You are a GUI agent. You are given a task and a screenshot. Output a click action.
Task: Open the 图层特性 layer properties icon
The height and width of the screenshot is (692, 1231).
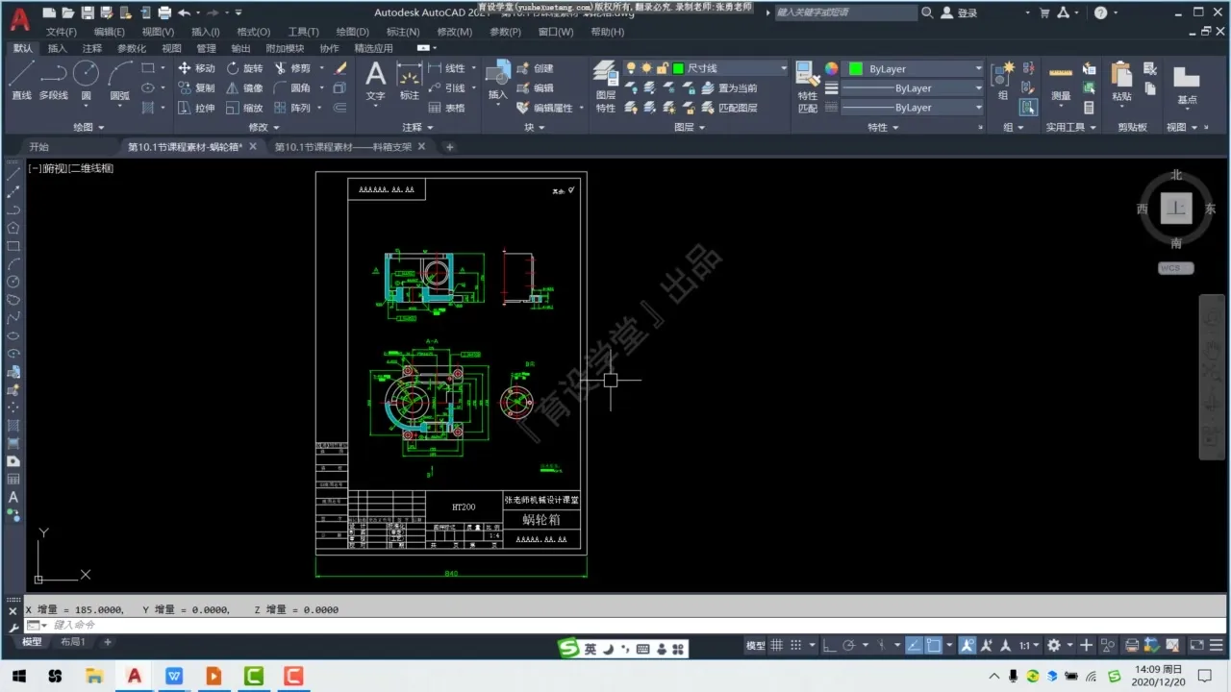(x=605, y=79)
